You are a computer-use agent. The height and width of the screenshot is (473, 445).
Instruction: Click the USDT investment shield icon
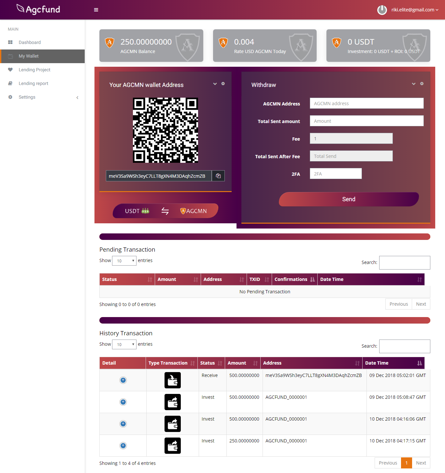[337, 43]
